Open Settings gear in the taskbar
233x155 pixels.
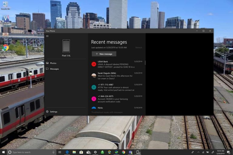pyautogui.click(x=95, y=152)
